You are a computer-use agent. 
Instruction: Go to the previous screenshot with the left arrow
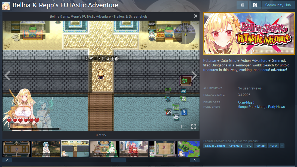[7, 75]
